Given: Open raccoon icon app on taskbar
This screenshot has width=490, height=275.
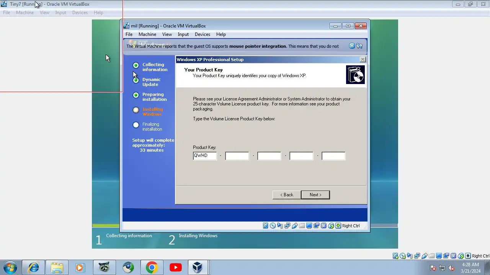Looking at the screenshot, I should pos(104,267).
